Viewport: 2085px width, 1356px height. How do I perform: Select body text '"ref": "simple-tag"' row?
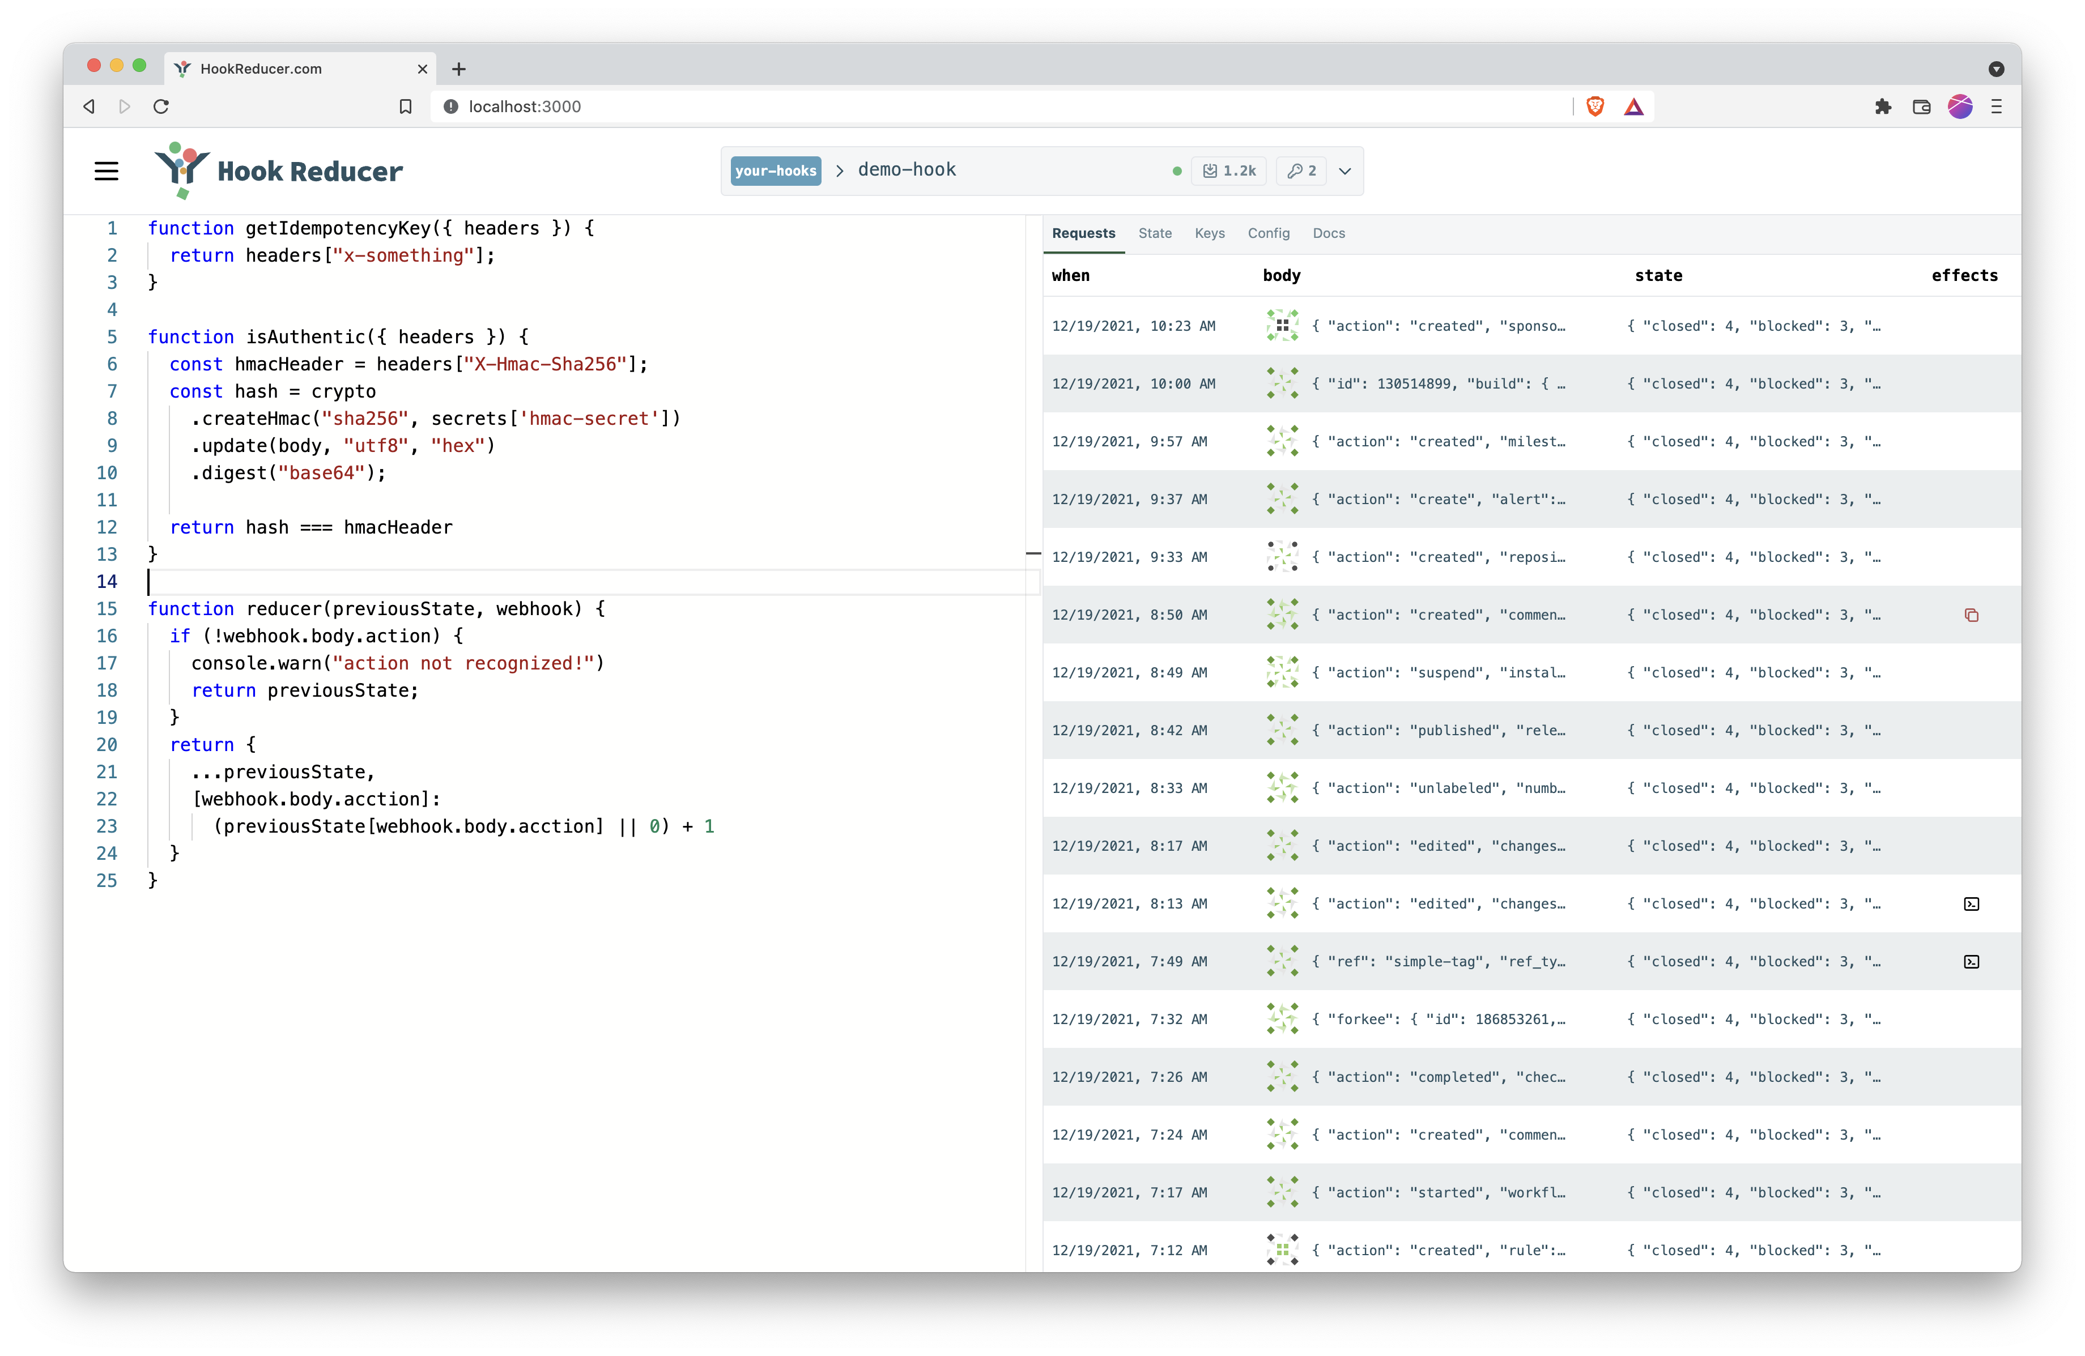coord(1439,962)
